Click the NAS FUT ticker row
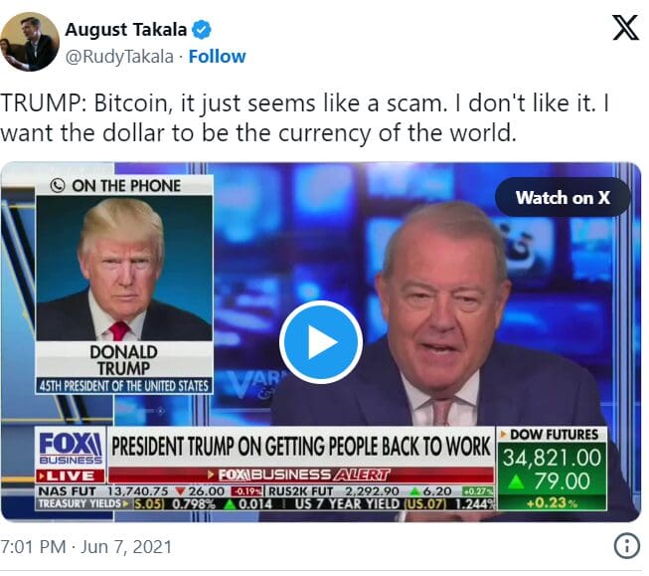Screen dimensions: 649x576 click(265, 491)
